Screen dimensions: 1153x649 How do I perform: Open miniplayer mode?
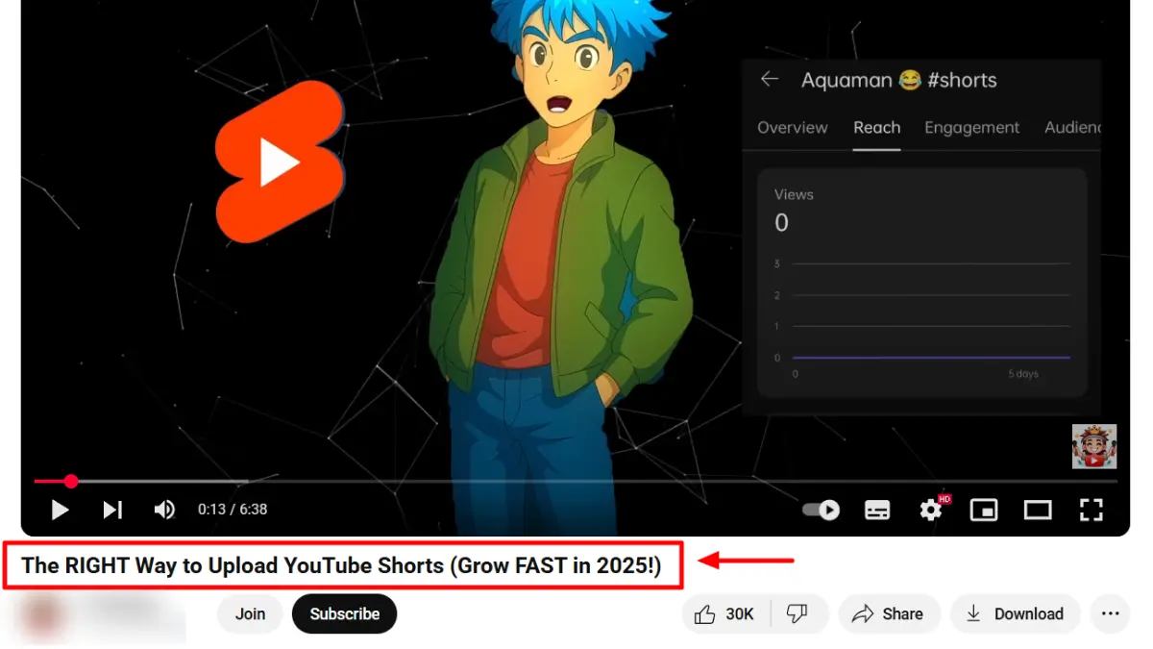984,510
